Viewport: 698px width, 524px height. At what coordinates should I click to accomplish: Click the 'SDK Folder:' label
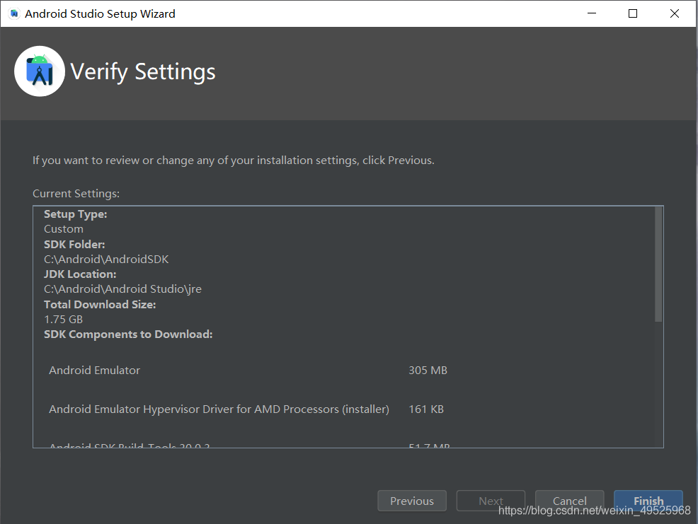[x=74, y=244]
